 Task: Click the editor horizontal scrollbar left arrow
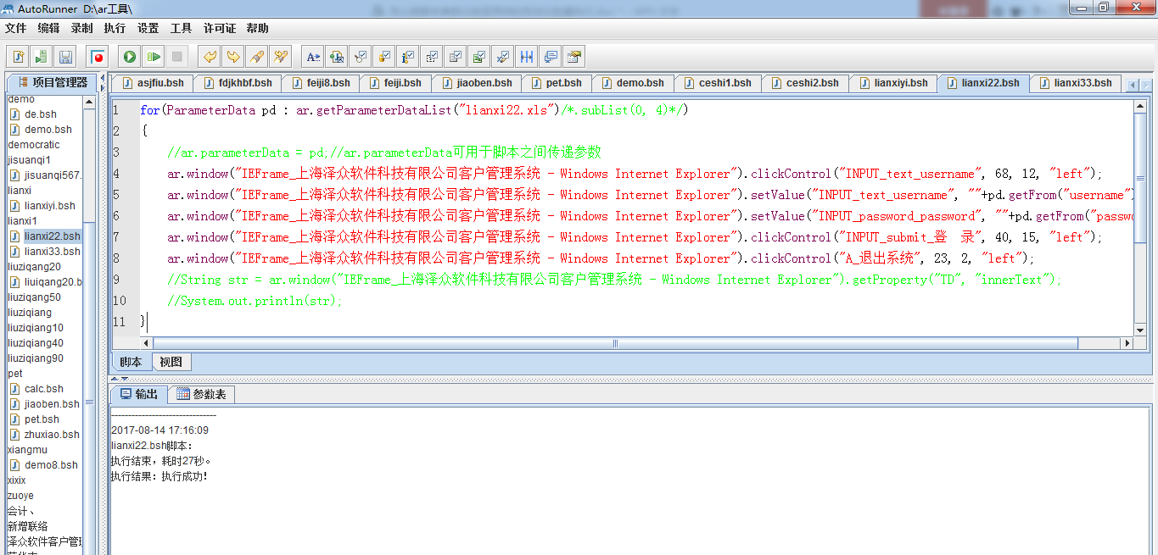click(146, 343)
